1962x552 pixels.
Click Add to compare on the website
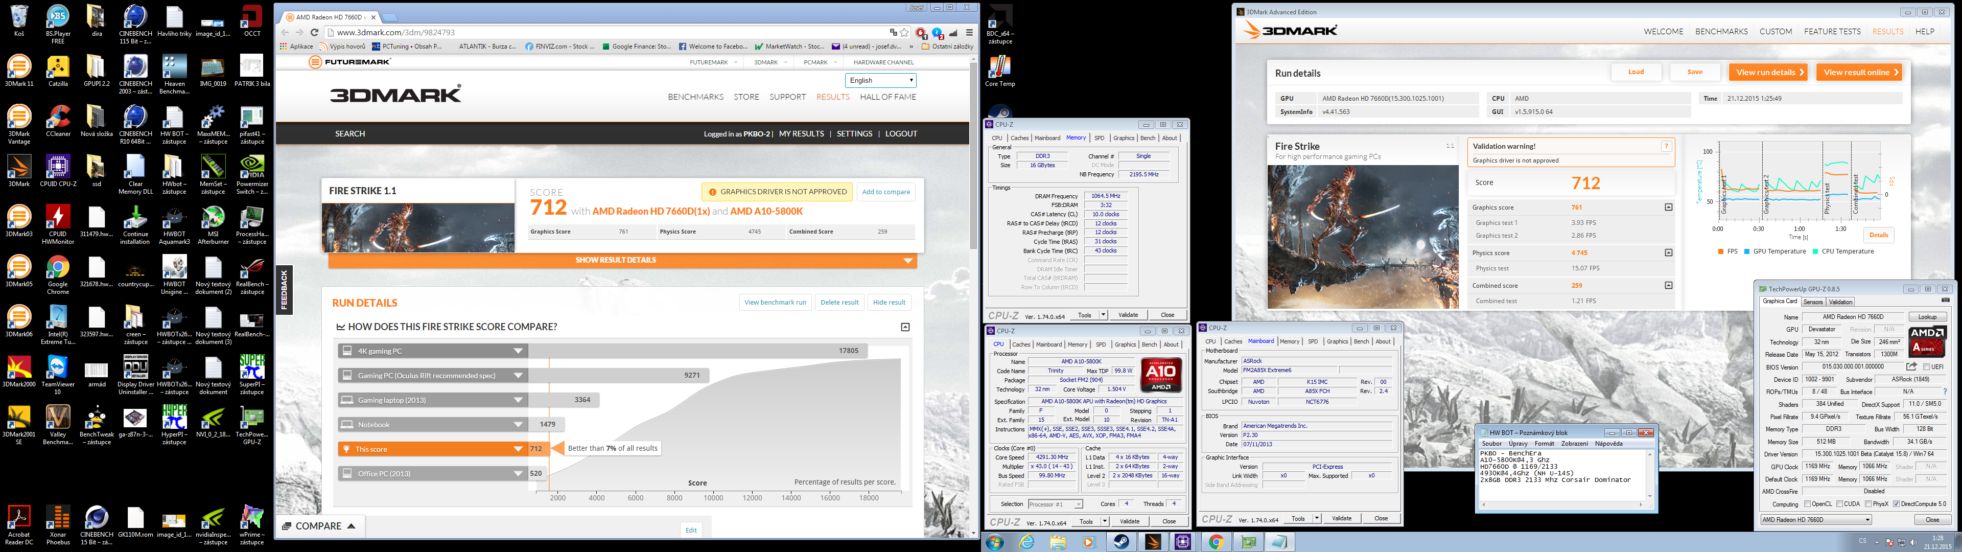pos(886,192)
